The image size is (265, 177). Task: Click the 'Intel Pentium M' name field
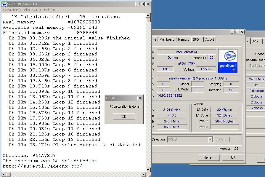[186, 52]
